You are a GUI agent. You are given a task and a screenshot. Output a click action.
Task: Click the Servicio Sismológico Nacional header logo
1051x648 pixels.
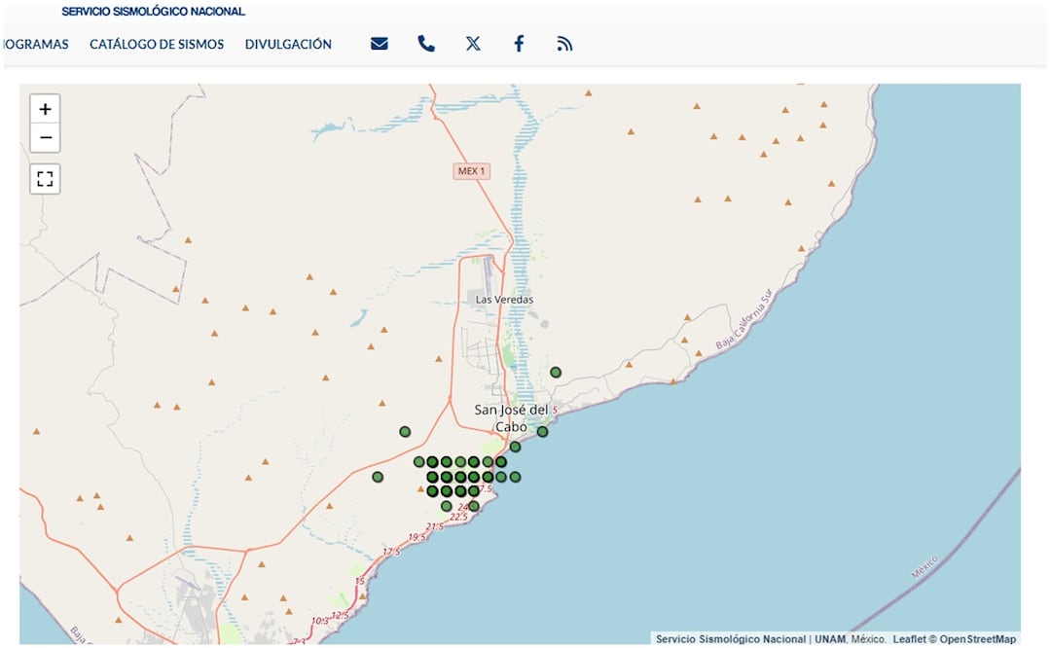(153, 12)
